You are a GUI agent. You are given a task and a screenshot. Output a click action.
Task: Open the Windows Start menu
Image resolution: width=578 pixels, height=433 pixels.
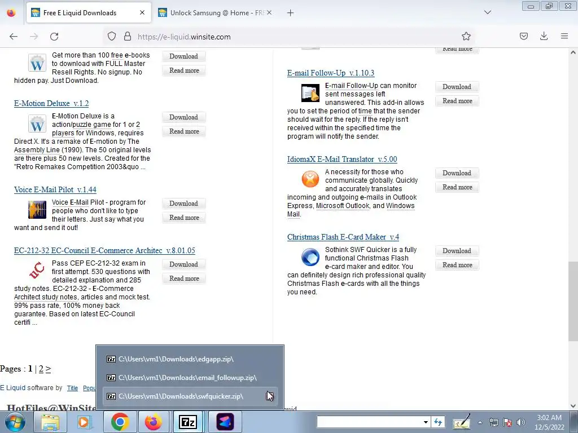15,422
